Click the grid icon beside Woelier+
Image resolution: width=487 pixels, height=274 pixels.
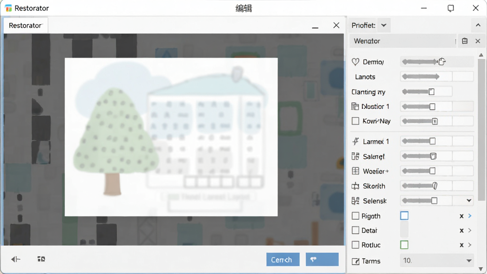point(355,171)
